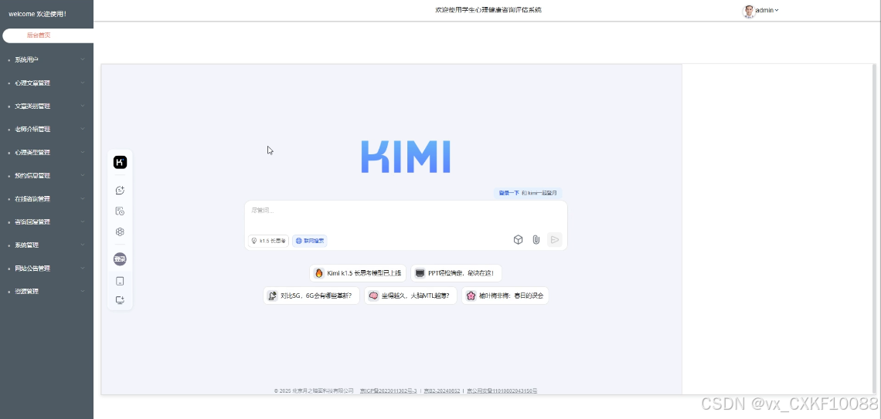
Task: Open chat history icon in Kimi sidebar
Action: point(120,211)
